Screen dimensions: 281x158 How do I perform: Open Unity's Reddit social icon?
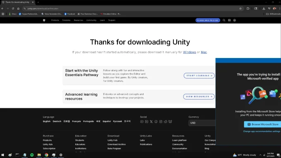[x=166, y=122]
